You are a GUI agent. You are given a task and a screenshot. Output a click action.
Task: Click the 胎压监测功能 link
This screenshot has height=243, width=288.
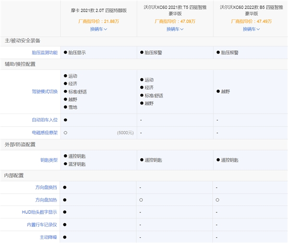pos(44,52)
